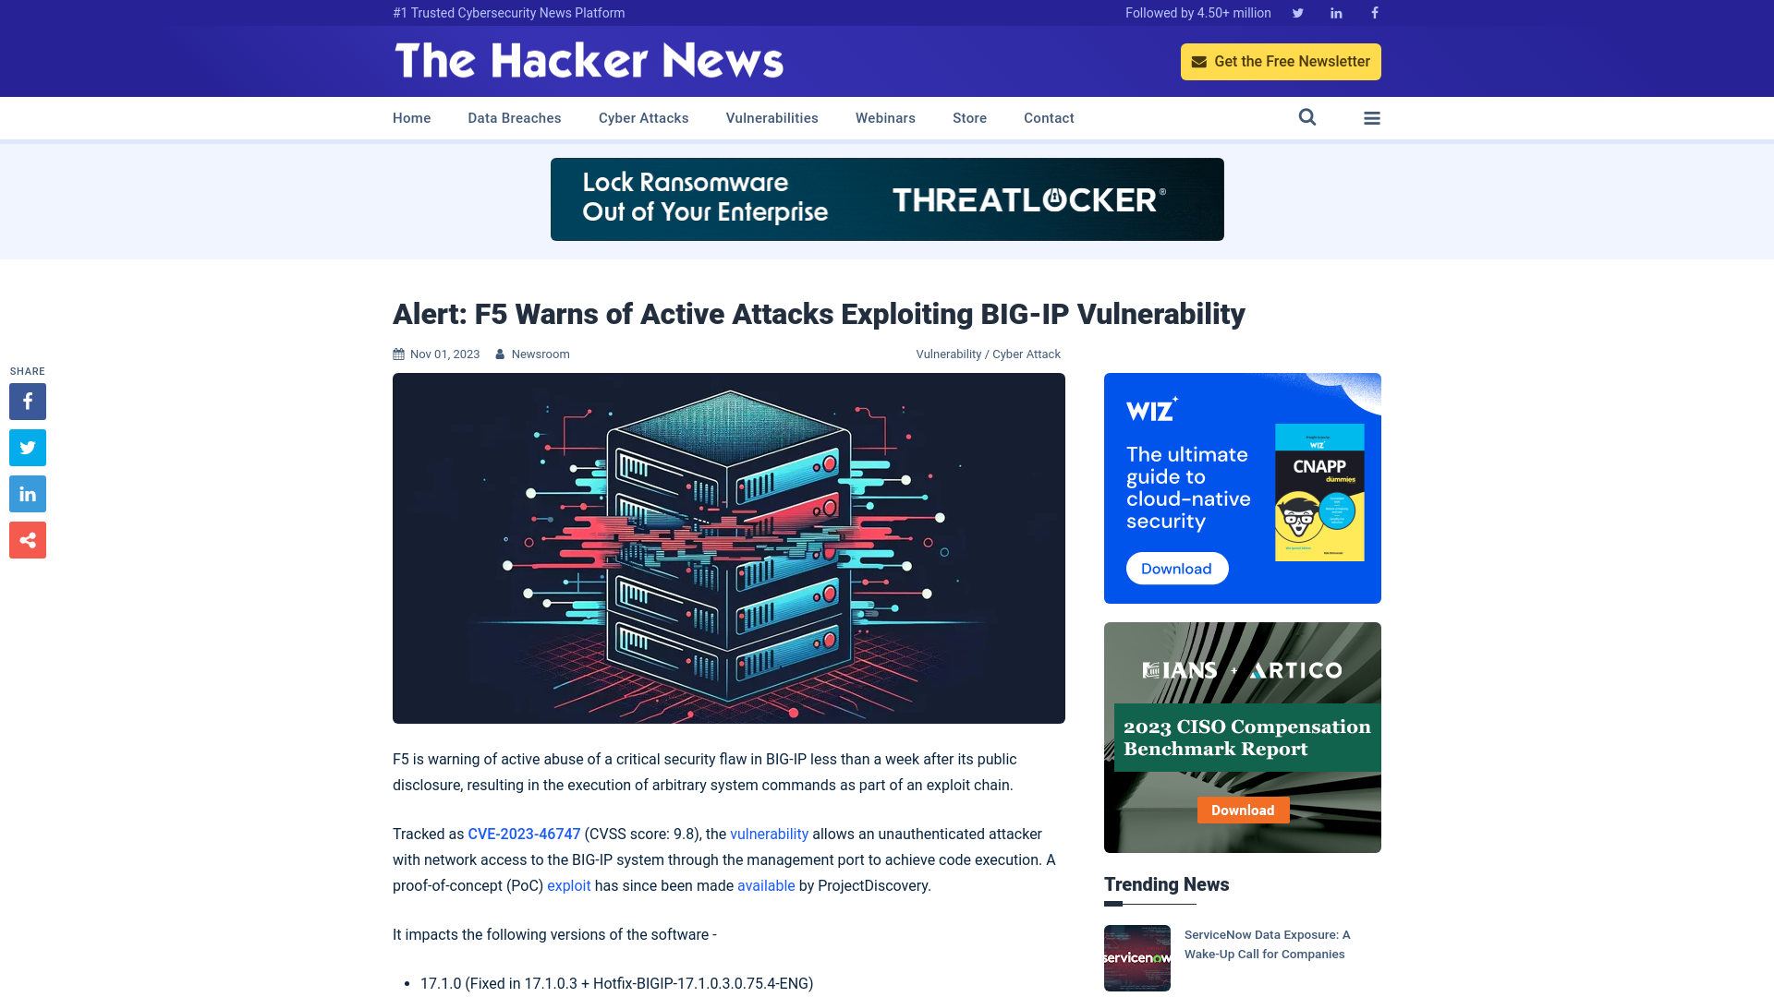Click the Vulnerabilities nav dropdown
This screenshot has height=997, width=1774.
pos(772,117)
